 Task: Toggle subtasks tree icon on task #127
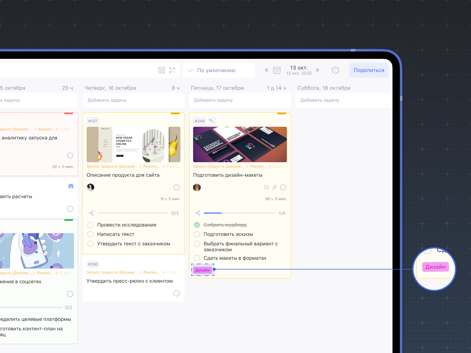[91, 213]
